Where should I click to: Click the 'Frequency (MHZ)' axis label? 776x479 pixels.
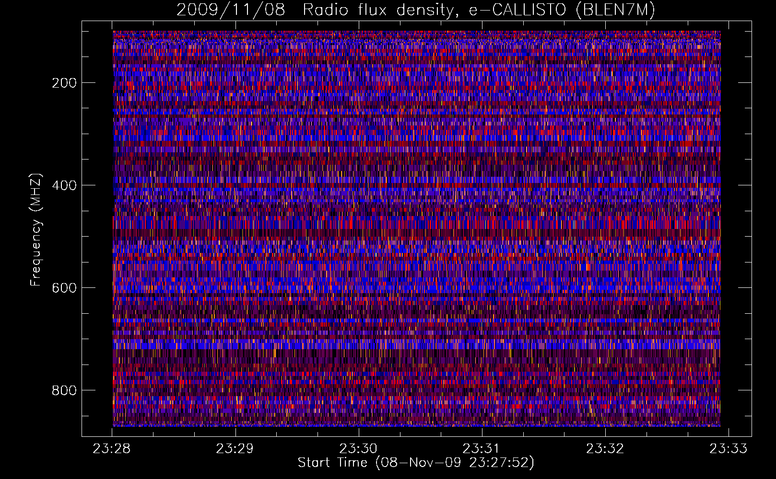pos(36,229)
